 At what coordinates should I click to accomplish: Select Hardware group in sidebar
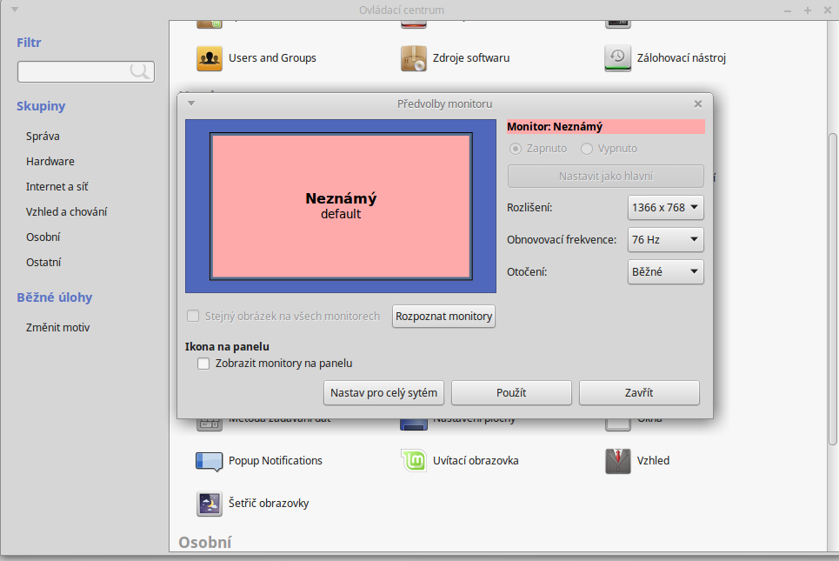point(50,162)
